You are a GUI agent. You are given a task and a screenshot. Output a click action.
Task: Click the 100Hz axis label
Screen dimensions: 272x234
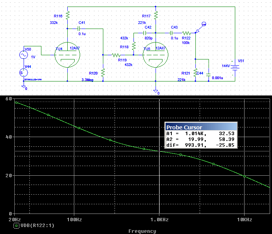click(x=74, y=220)
